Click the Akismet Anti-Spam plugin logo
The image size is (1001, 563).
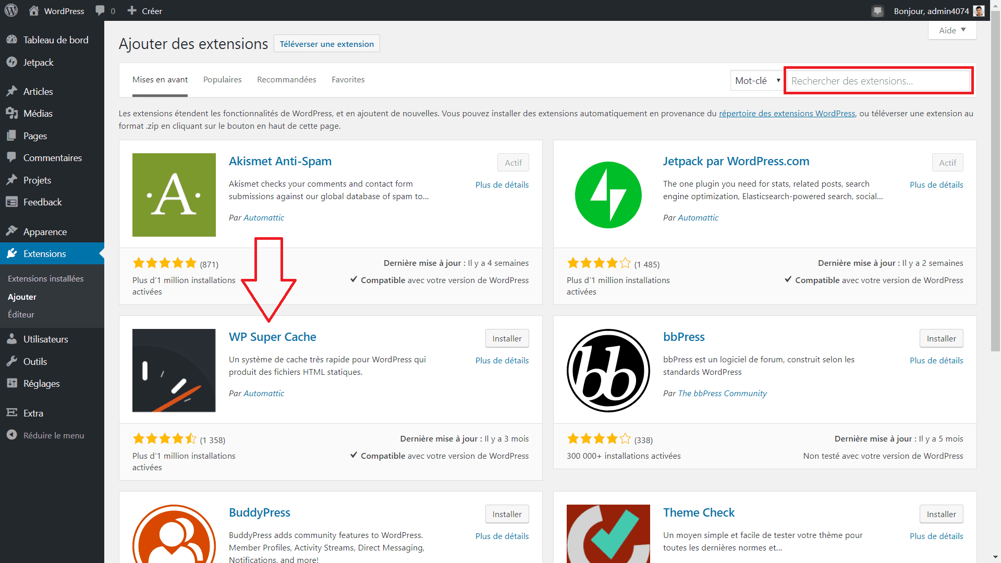click(x=174, y=195)
